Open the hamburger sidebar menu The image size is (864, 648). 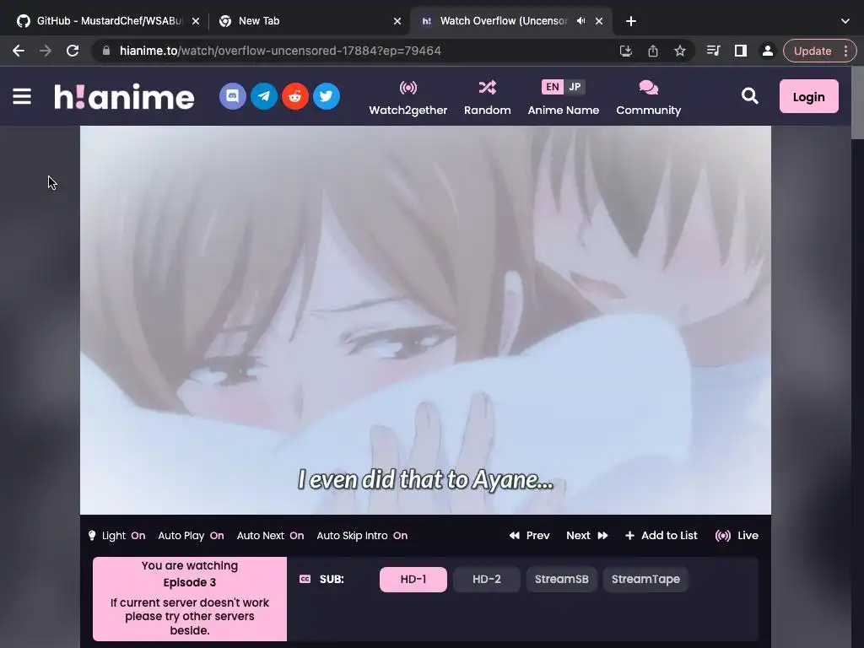pos(22,96)
